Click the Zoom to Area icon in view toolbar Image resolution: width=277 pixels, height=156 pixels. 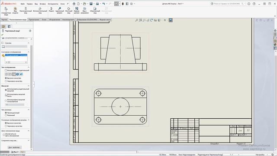click(x=140, y=20)
